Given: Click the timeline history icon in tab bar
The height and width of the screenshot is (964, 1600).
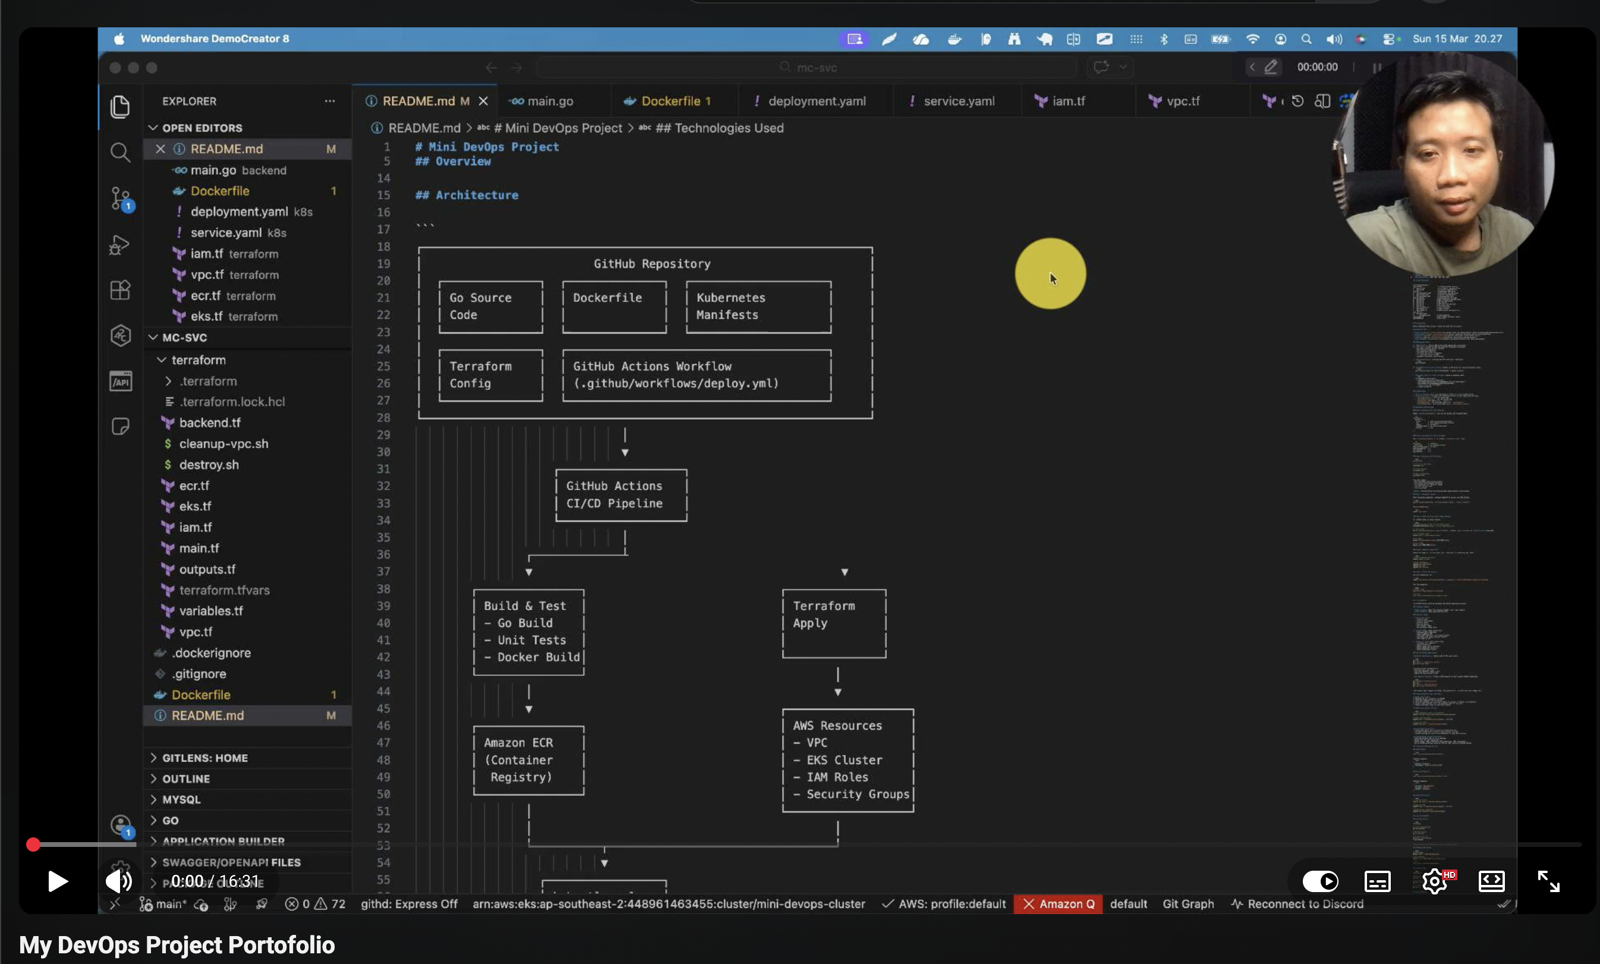Looking at the screenshot, I should click(1297, 101).
